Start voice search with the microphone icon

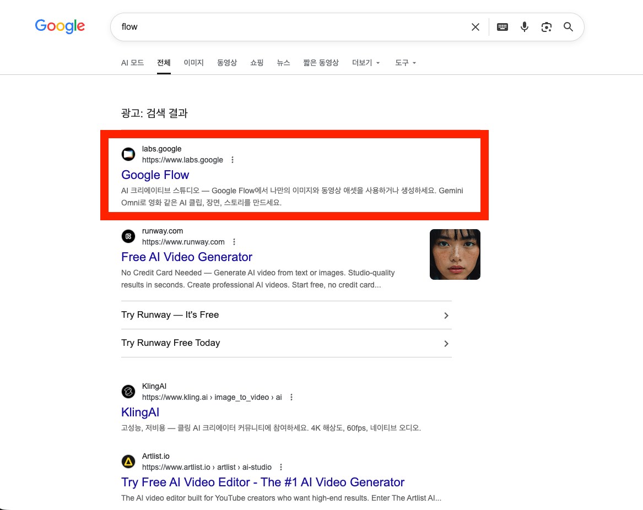524,27
